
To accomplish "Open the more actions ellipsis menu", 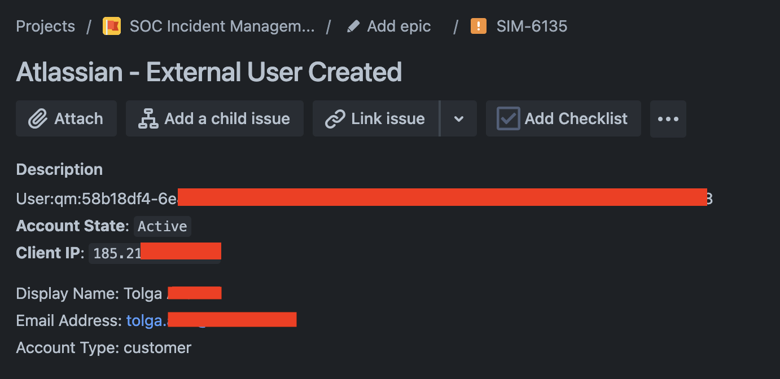I will click(668, 119).
